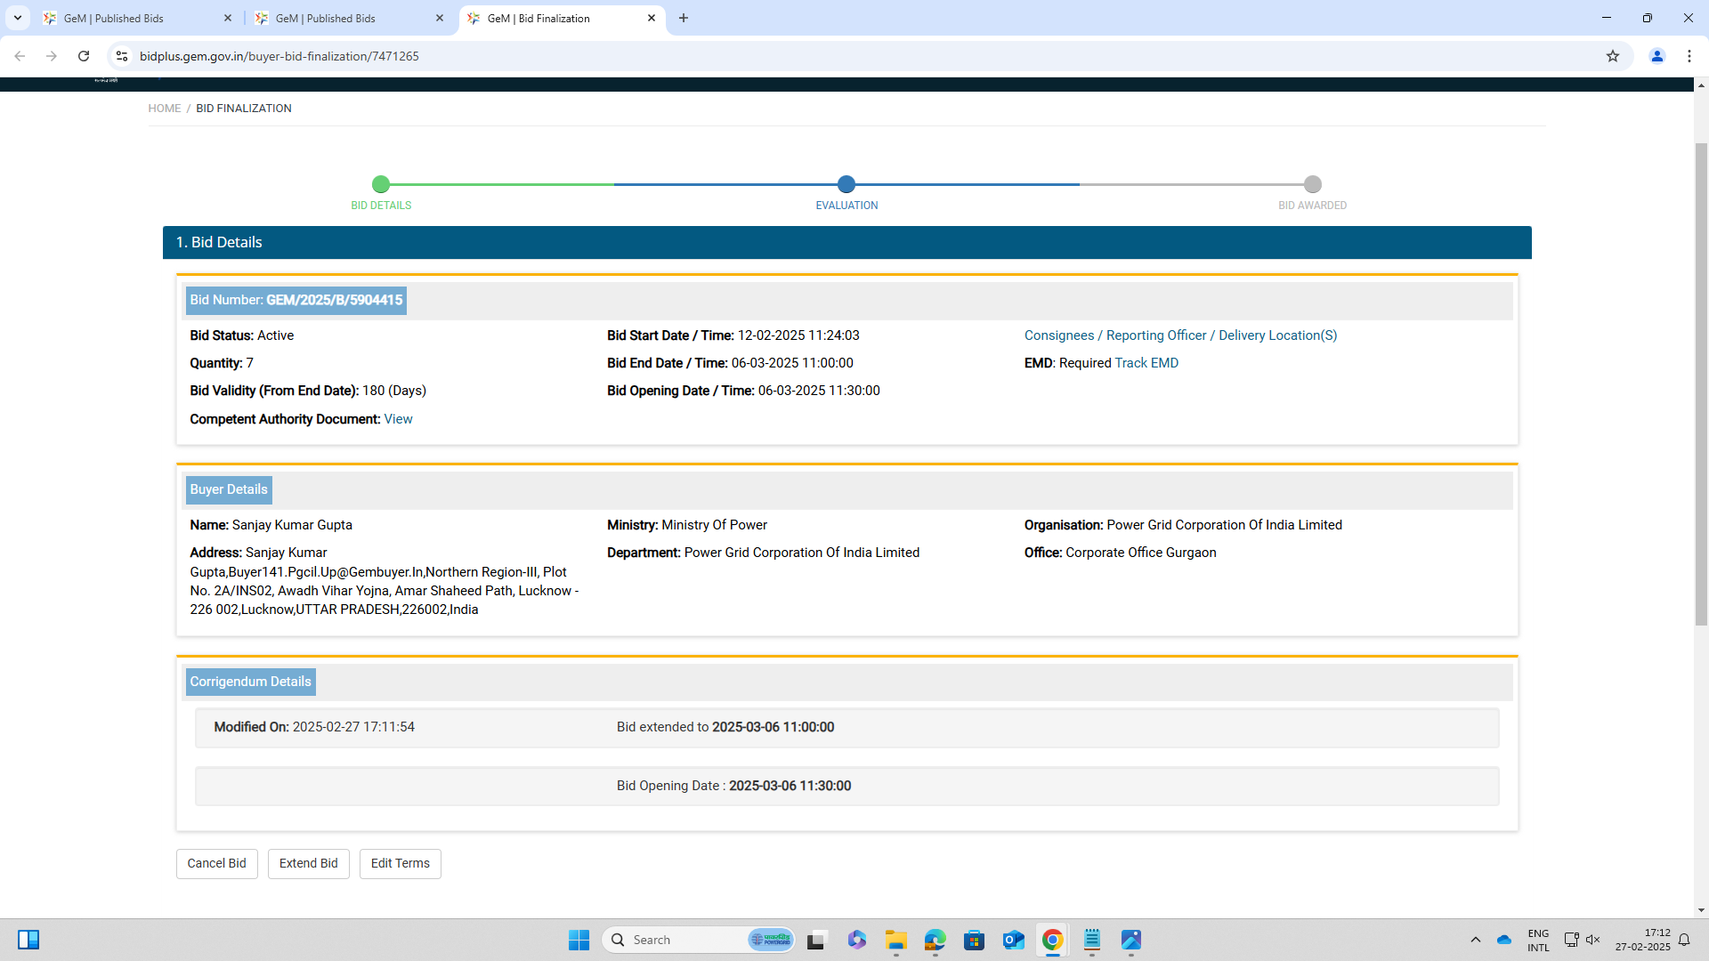Click Bid extended to 2025-03-06 11:00:00 text

[725, 727]
